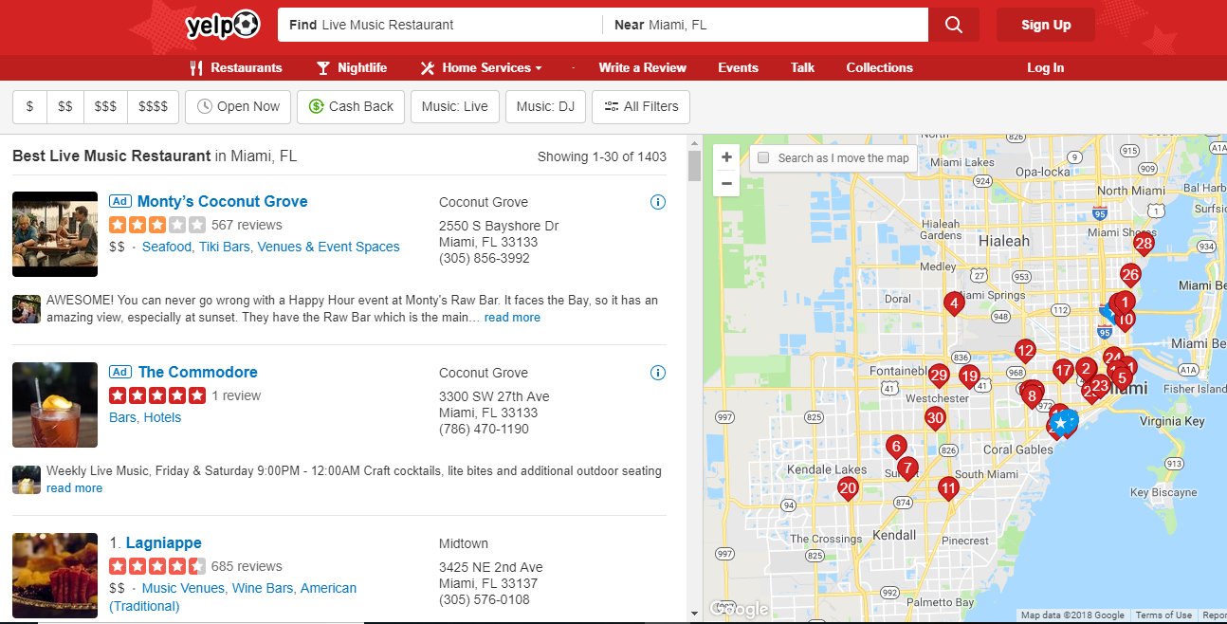Image resolution: width=1227 pixels, height=624 pixels.
Task: Open All Filters panel
Action: pos(641,106)
